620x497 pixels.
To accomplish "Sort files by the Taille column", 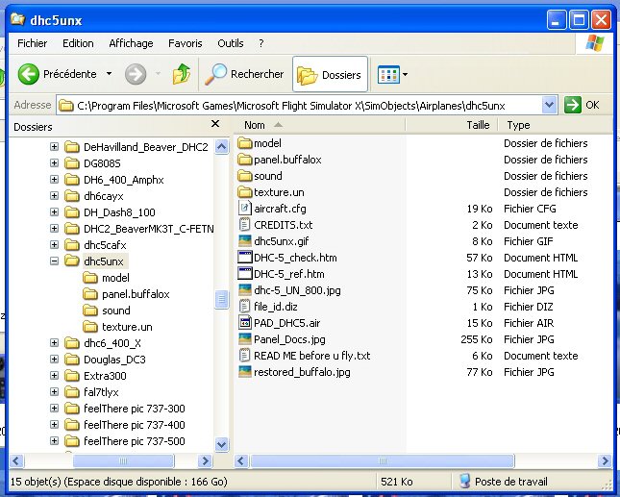I will click(452, 125).
